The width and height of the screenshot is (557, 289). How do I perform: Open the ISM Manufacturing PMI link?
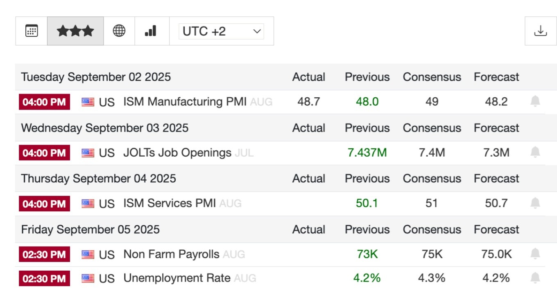click(x=185, y=101)
